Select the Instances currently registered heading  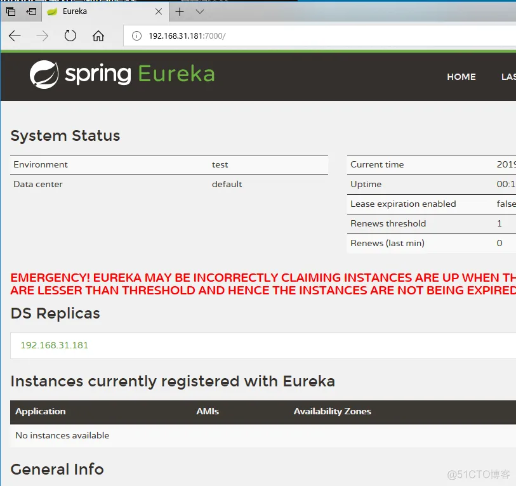point(173,381)
